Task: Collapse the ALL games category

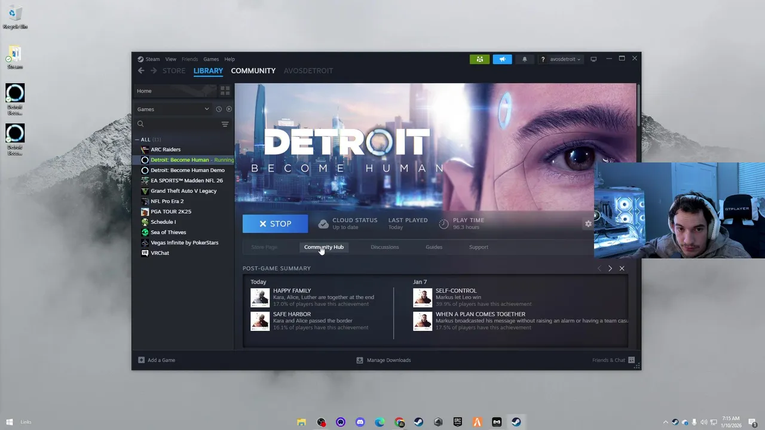Action: 137,140
